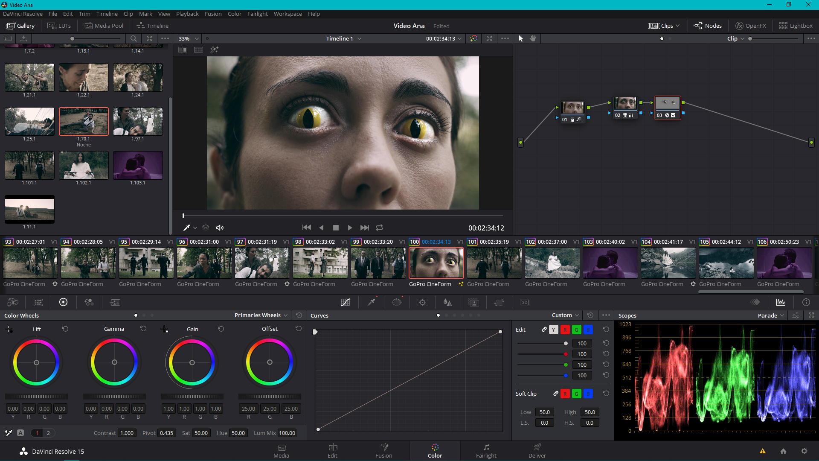Show the Media Pool
The height and width of the screenshot is (461, 819).
[104, 26]
